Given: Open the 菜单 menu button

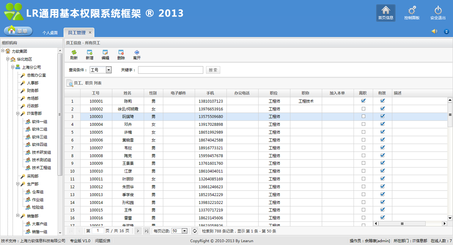Looking at the screenshot, I should point(18,31).
